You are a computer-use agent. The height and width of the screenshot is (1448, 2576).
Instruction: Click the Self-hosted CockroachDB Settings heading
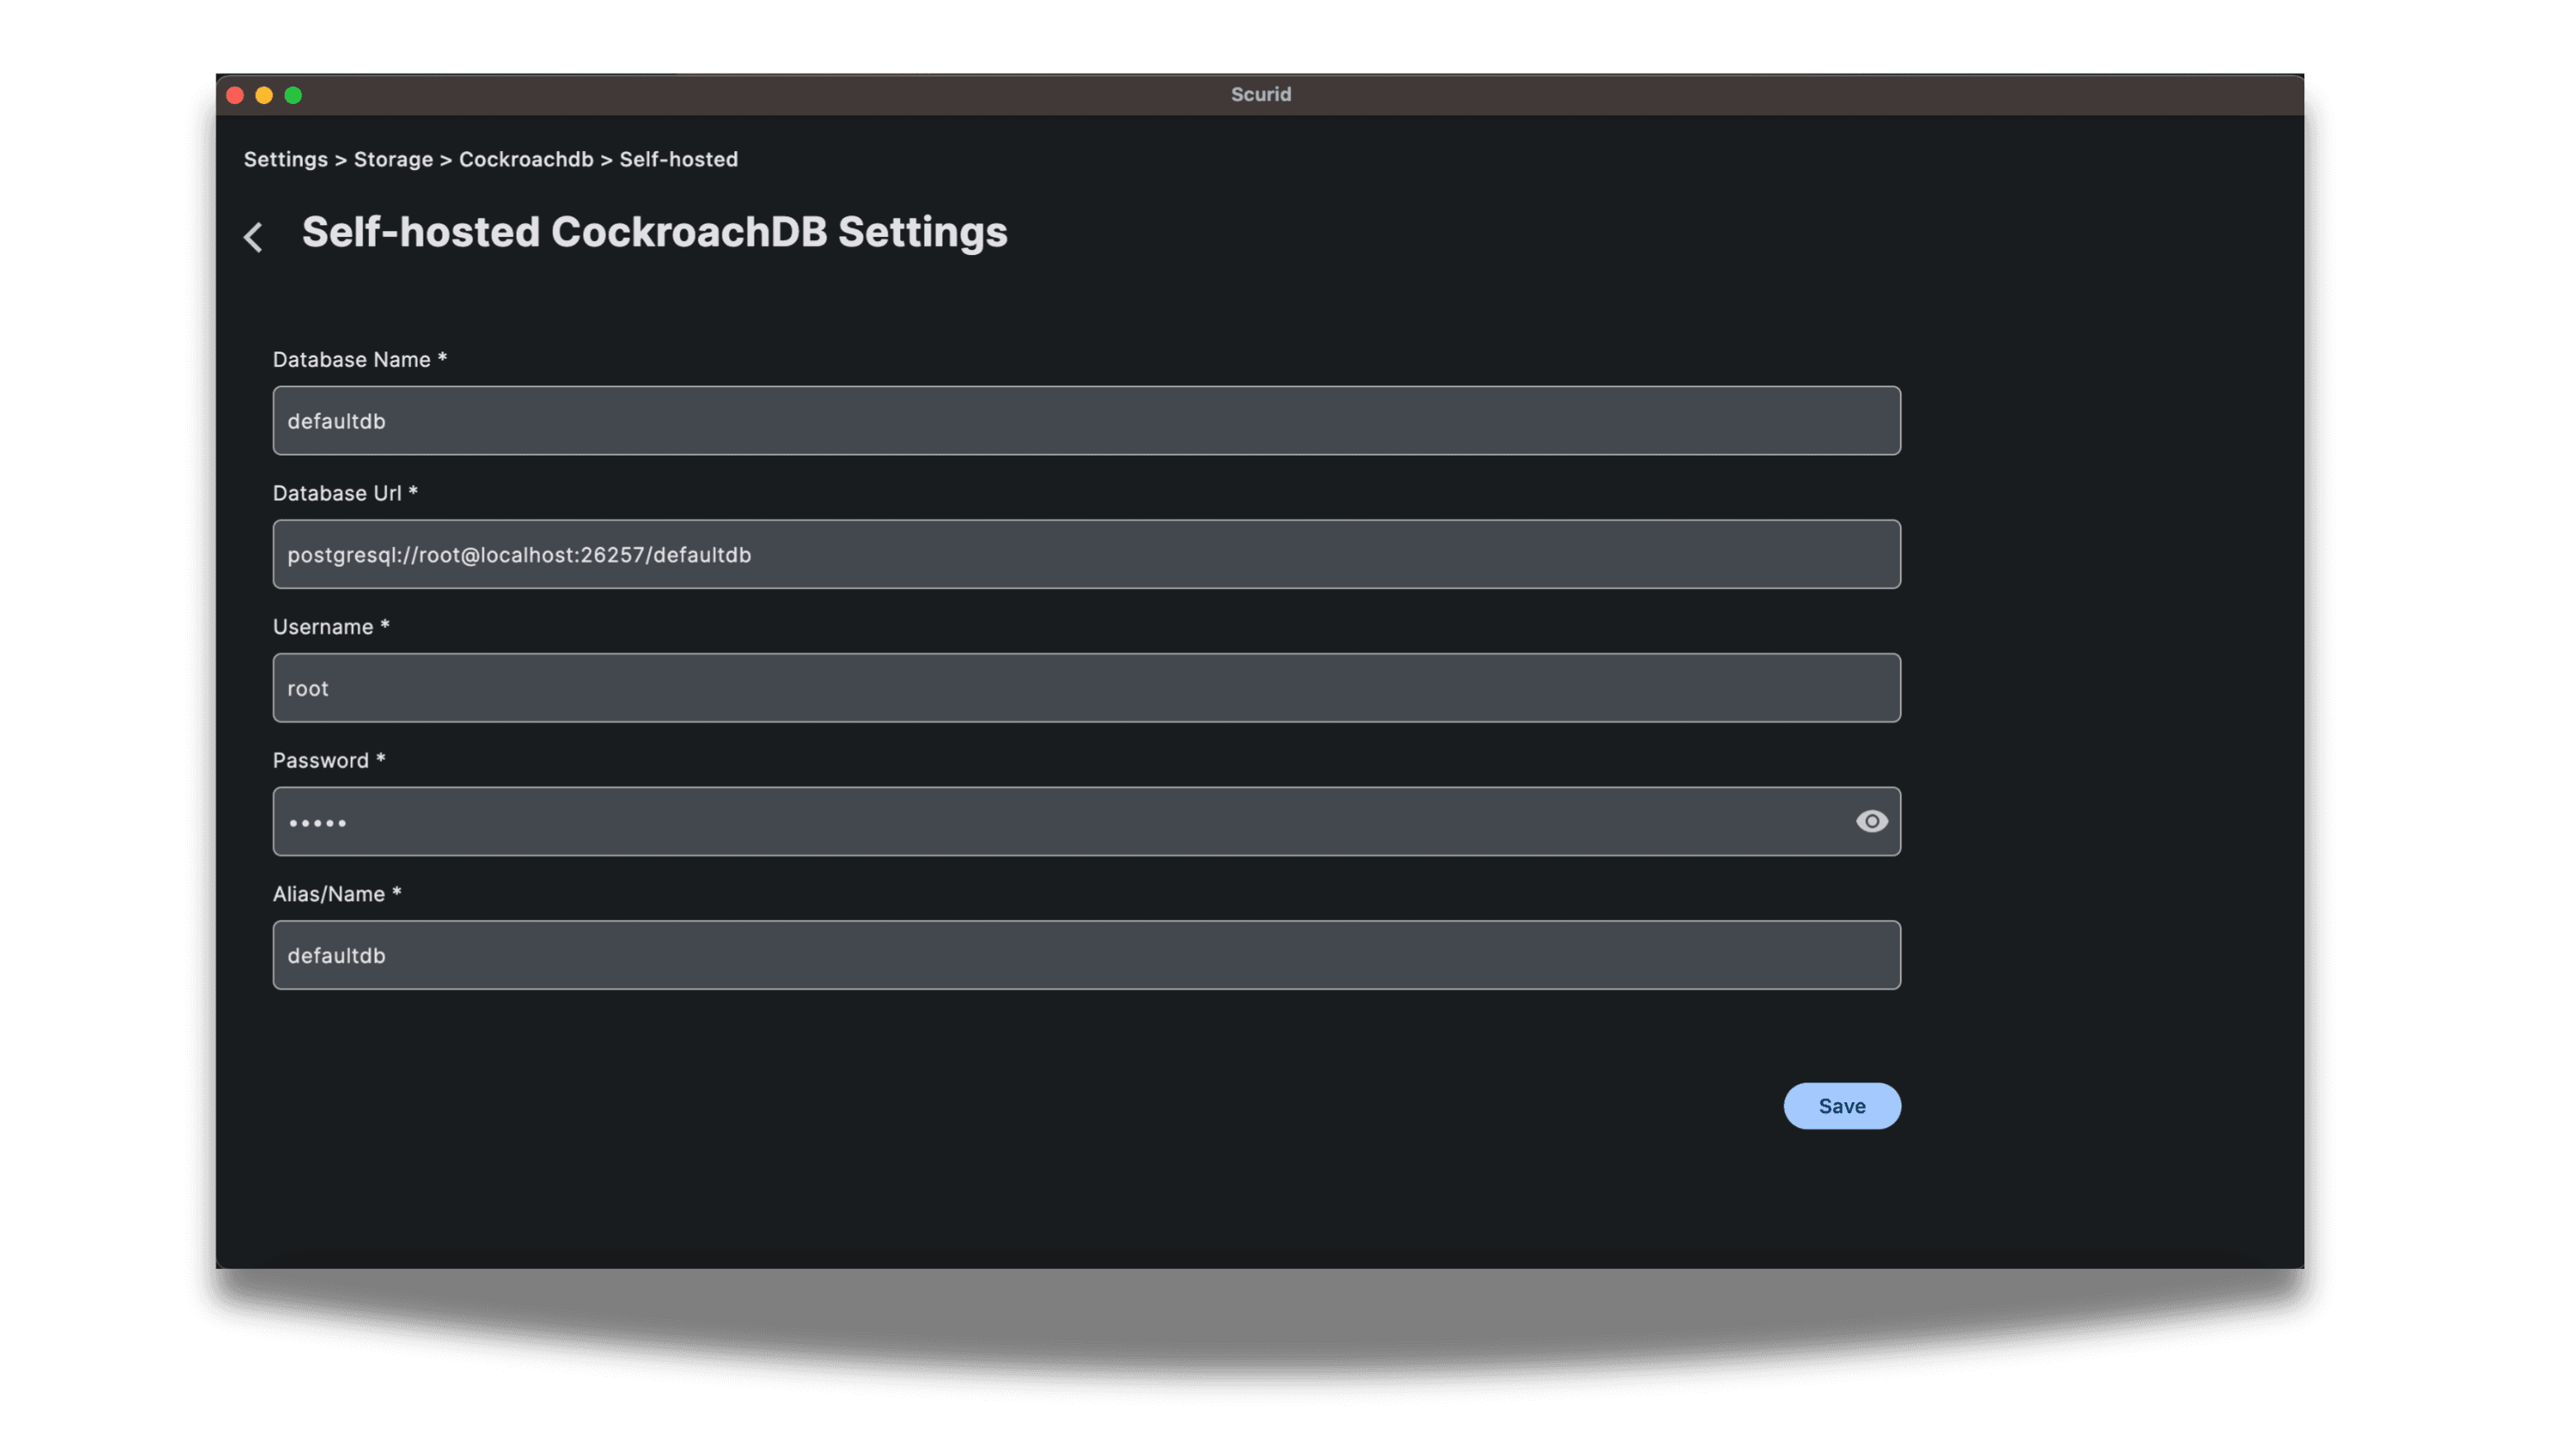(654, 232)
